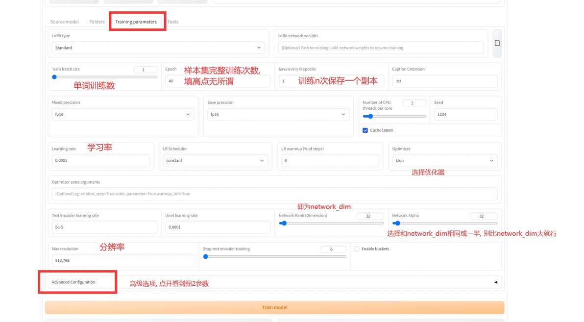584x322 pixels.
Task: Click the Unet learning rate field
Action: coord(218,227)
